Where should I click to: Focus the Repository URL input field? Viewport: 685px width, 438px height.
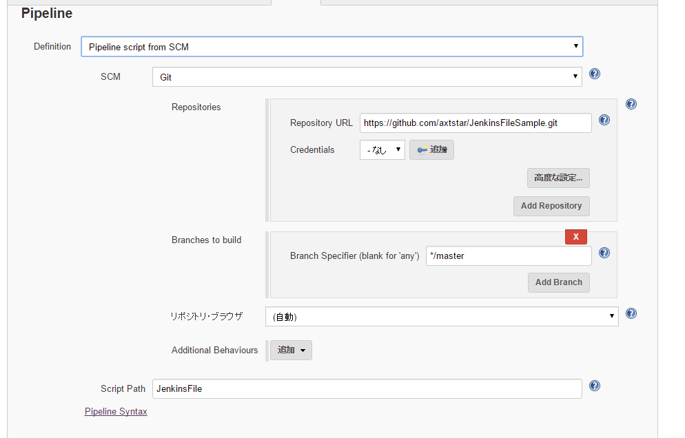(476, 123)
